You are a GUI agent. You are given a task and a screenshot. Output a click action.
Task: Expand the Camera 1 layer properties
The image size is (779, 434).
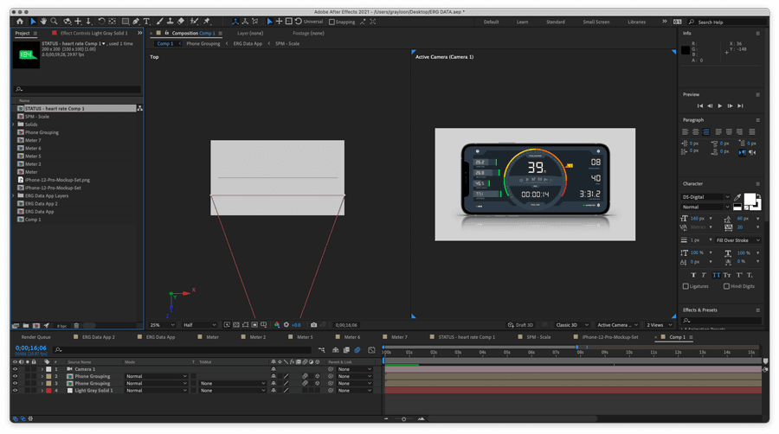pyautogui.click(x=42, y=369)
